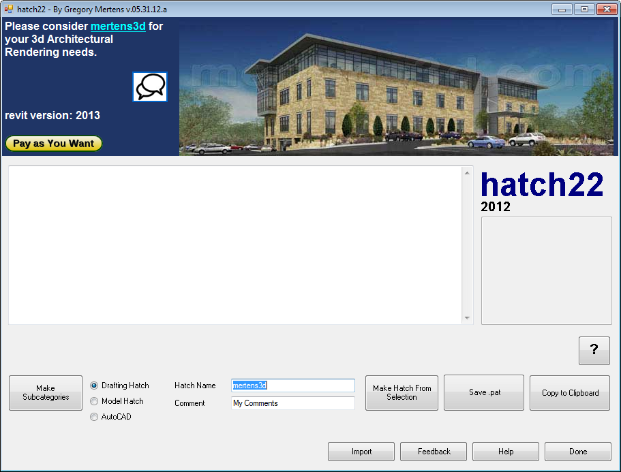The height and width of the screenshot is (472, 621).
Task: Click the '2012' year text under logo
Action: tap(496, 206)
